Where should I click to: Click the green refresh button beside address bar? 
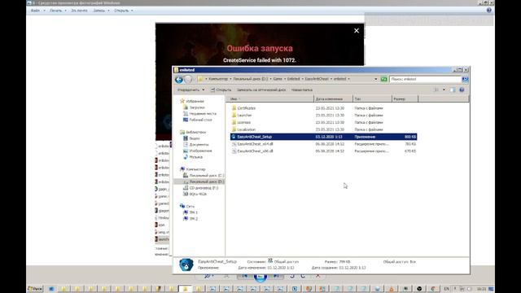tap(383, 79)
